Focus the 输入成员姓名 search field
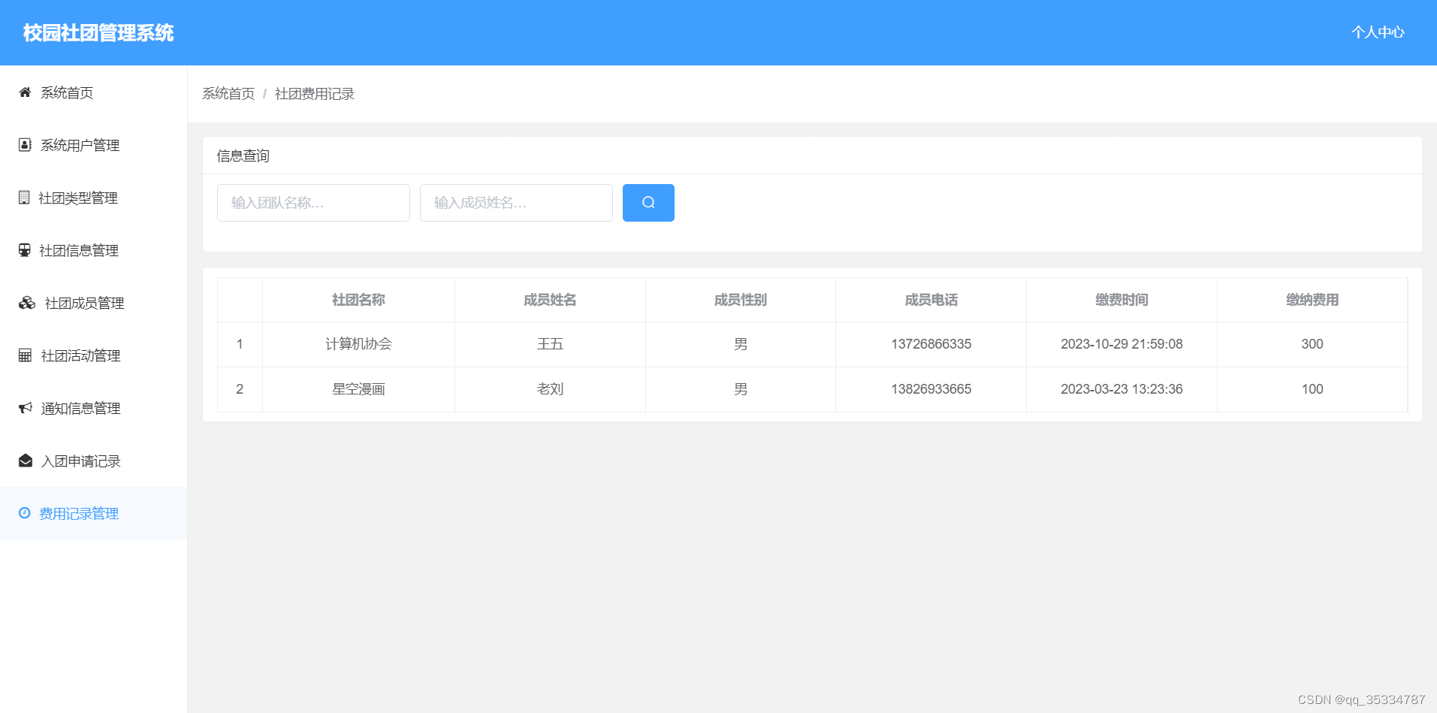 (x=516, y=203)
